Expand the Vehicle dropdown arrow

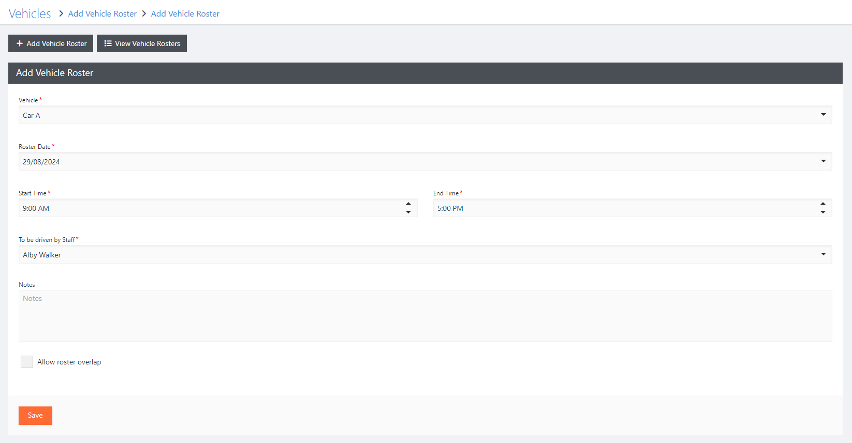click(x=824, y=115)
